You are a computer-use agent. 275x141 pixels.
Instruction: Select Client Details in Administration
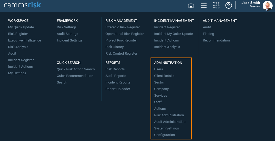coord(164,76)
